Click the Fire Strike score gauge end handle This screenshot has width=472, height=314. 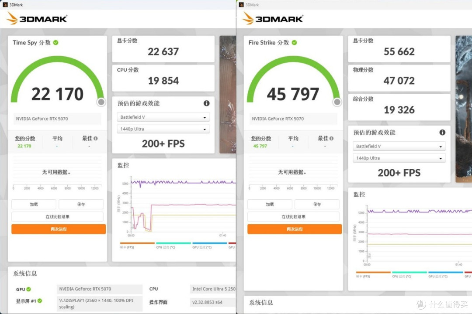[337, 102]
